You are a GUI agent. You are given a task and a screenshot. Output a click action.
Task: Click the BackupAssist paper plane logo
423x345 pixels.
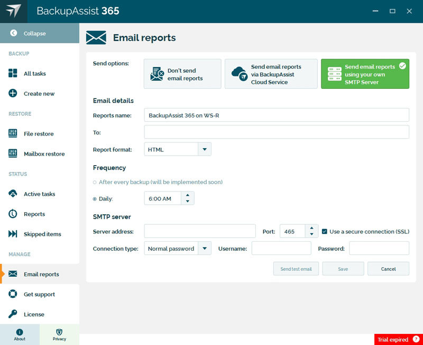click(14, 11)
